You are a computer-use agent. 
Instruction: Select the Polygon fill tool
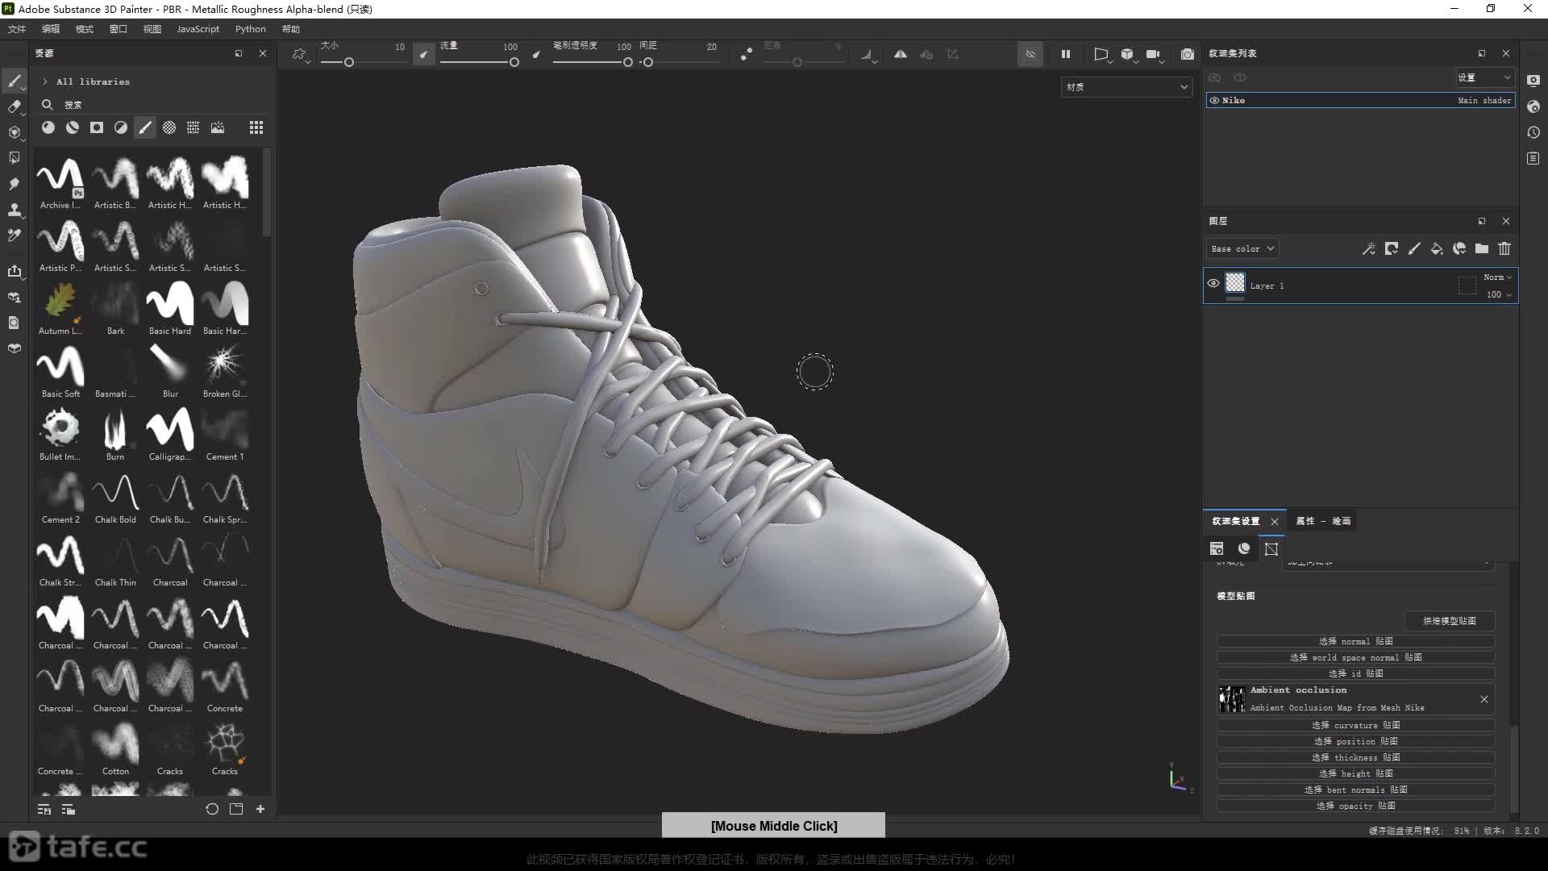point(14,158)
